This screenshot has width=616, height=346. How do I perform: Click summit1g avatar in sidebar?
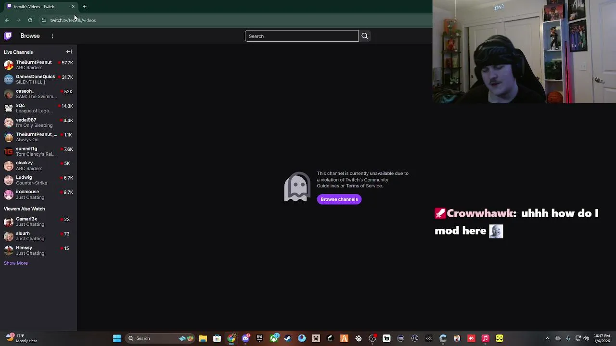pyautogui.click(x=9, y=151)
